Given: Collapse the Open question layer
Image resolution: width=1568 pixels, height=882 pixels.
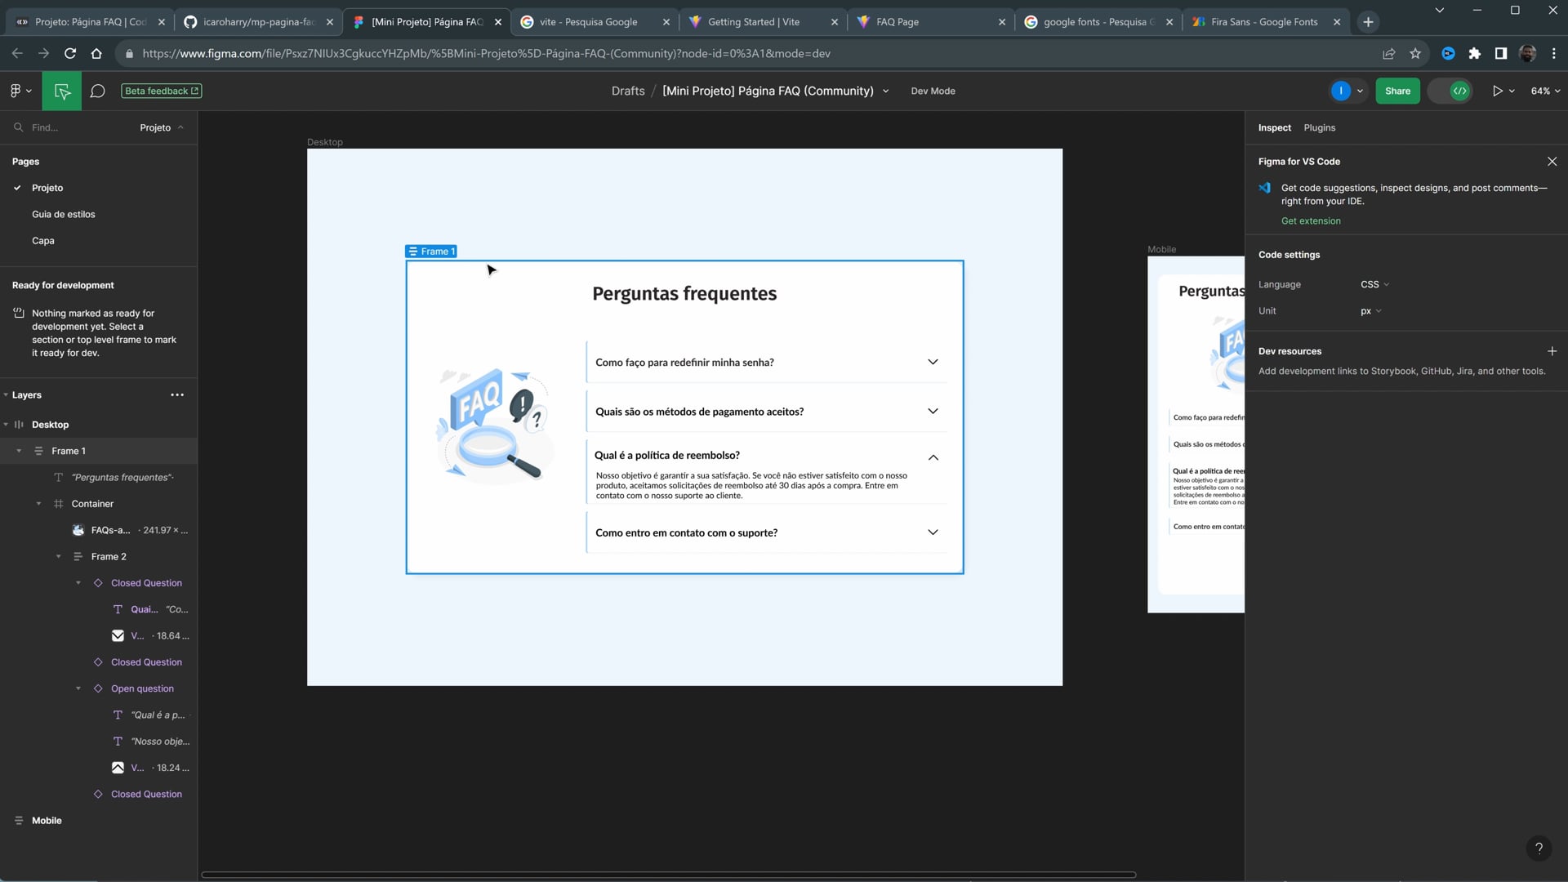Looking at the screenshot, I should point(78,688).
